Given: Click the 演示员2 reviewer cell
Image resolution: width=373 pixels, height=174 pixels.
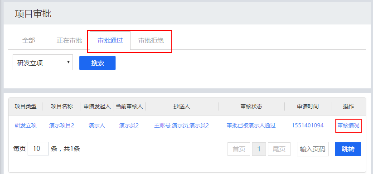Looking at the screenshot, I should coord(129,126).
